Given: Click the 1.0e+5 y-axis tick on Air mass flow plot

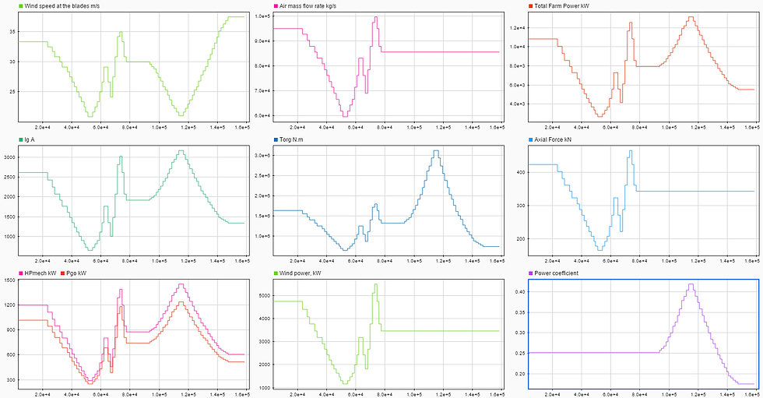Looking at the screenshot, I should pos(263,16).
